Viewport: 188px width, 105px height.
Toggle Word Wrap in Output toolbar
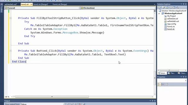tap(84, 104)
